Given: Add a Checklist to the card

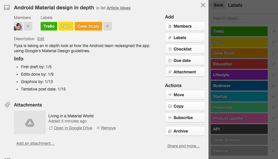Looking at the screenshot, I should click(185, 49).
